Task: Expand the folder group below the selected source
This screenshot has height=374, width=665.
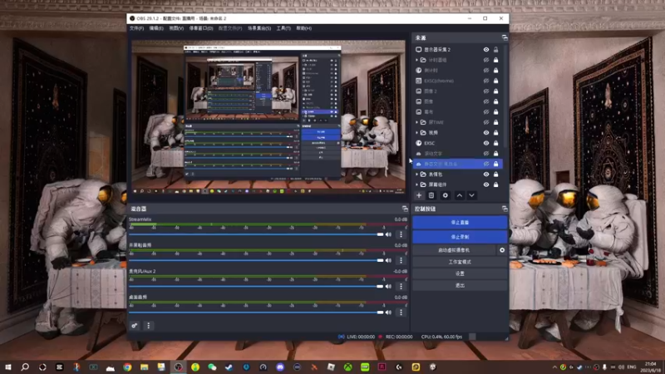Action: (x=417, y=175)
